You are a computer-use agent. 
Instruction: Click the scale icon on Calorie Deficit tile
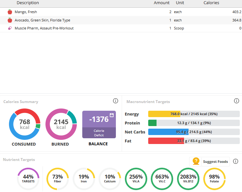[111, 115]
